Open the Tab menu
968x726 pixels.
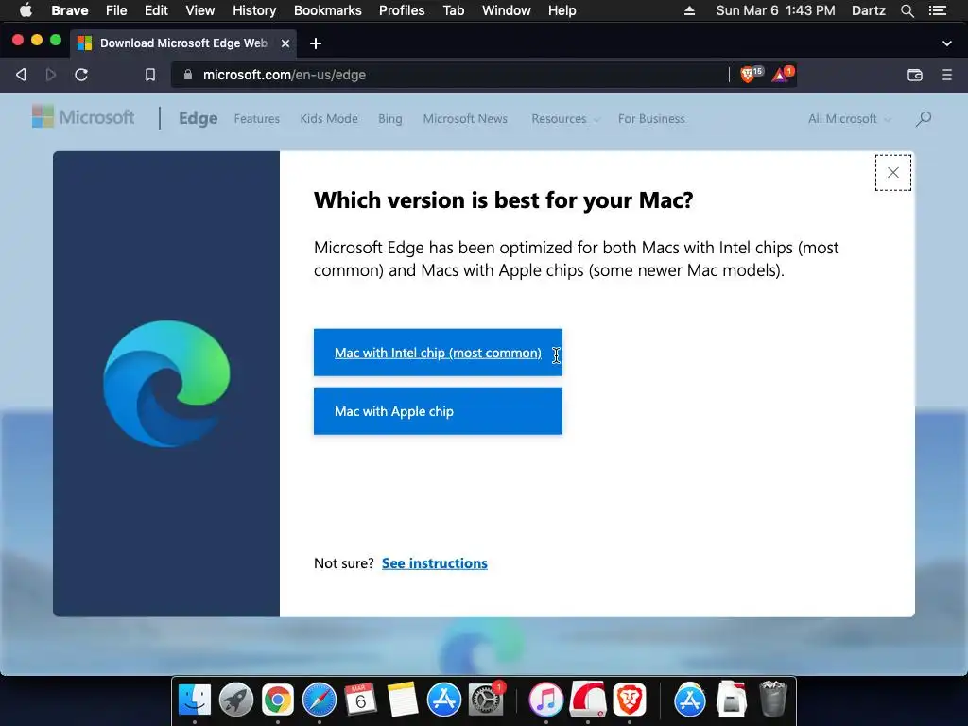click(x=454, y=10)
